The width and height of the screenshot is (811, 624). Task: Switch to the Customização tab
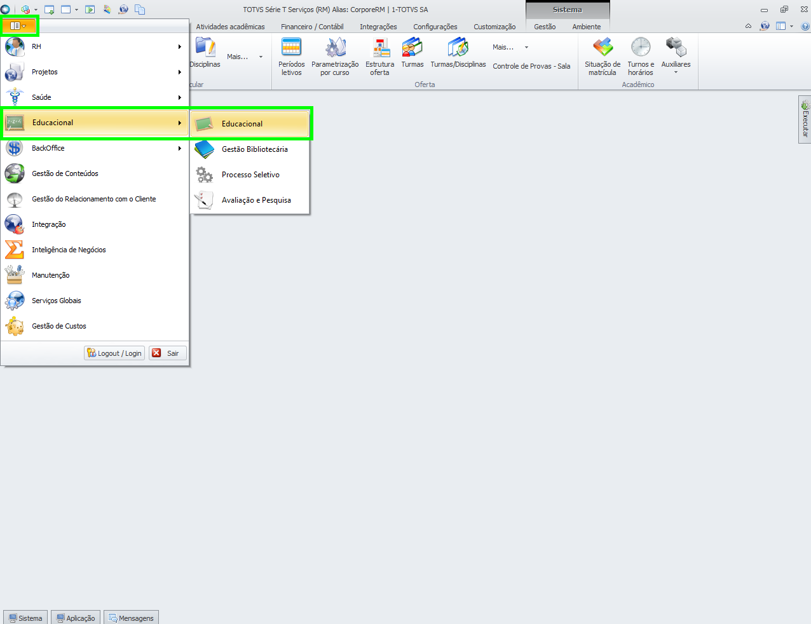(x=494, y=27)
